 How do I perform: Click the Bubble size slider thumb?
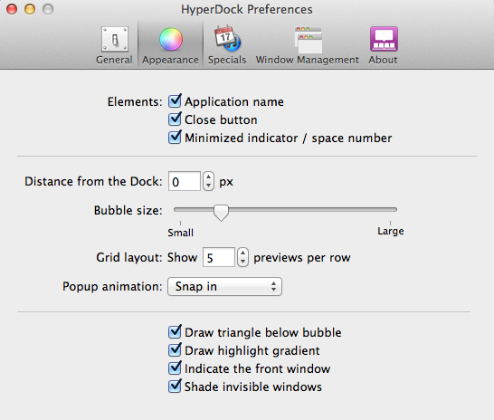221,213
